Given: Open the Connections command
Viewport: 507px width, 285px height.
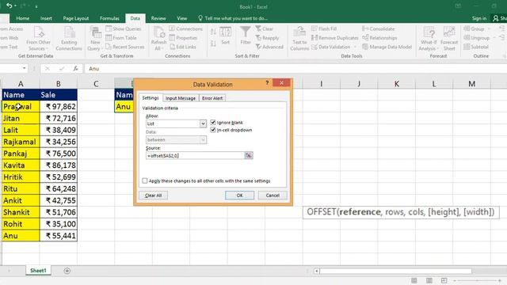Looking at the screenshot, I should [186, 28].
